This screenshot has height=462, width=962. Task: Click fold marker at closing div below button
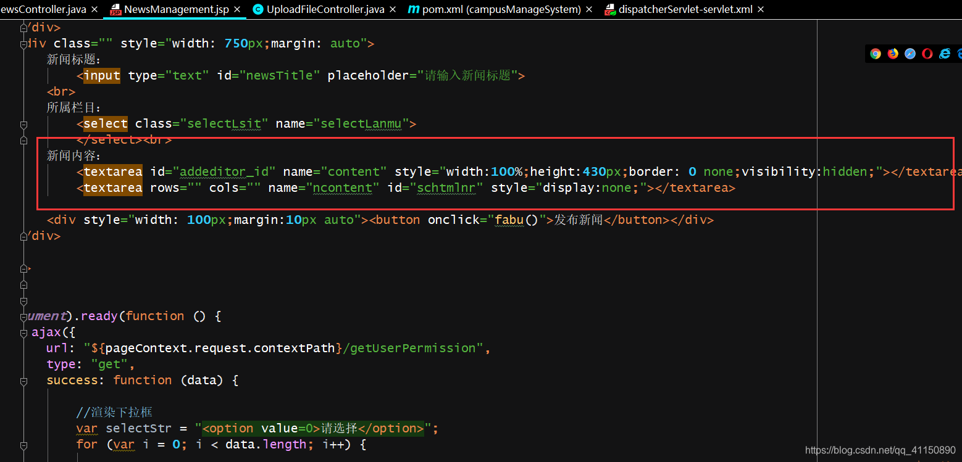point(24,236)
